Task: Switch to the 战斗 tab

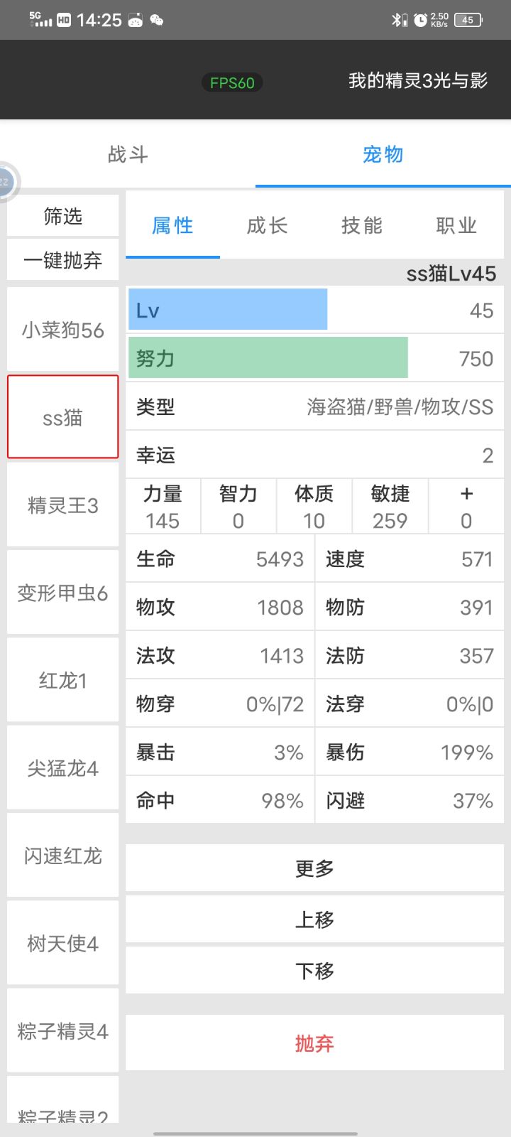Action: pyautogui.click(x=128, y=154)
